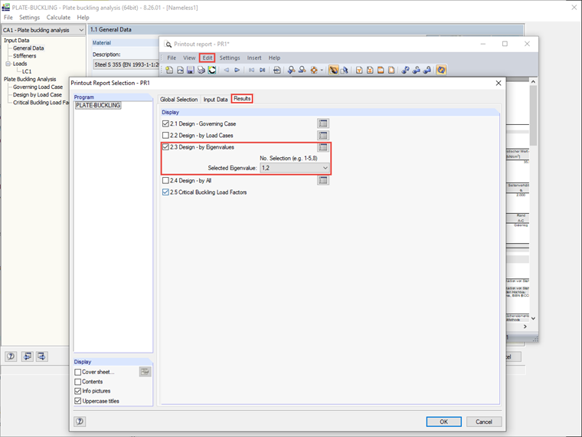Click the highlighted refresh report icon
This screenshot has width=582, height=437.
[x=441, y=70]
